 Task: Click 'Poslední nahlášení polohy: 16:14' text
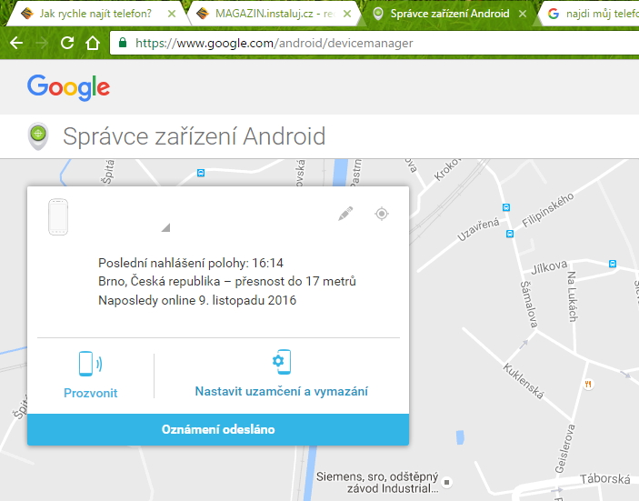pos(191,263)
